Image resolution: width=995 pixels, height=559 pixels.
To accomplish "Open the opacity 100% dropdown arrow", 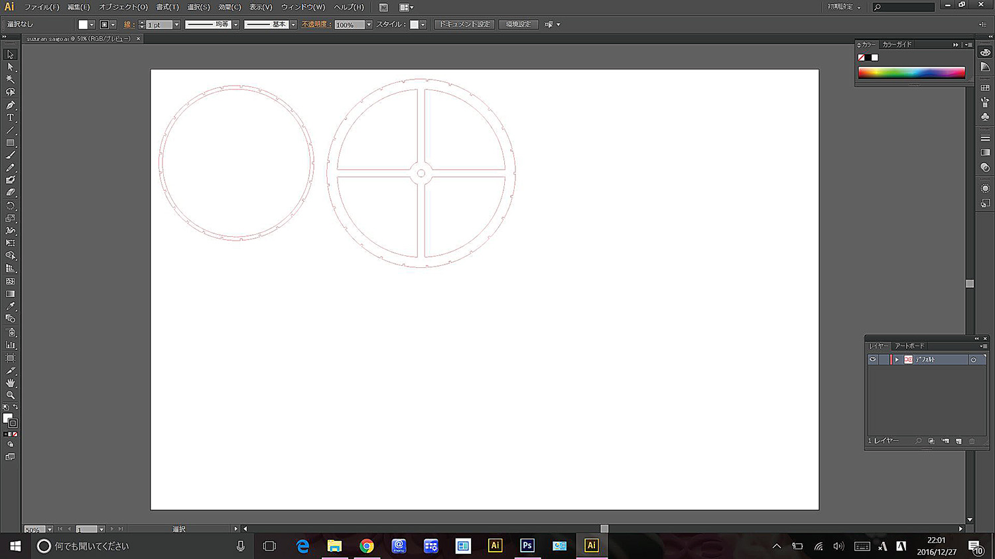I will [x=369, y=25].
